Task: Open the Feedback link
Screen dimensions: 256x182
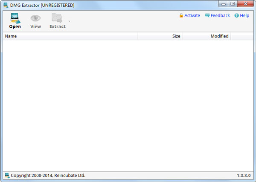Action: click(220, 15)
